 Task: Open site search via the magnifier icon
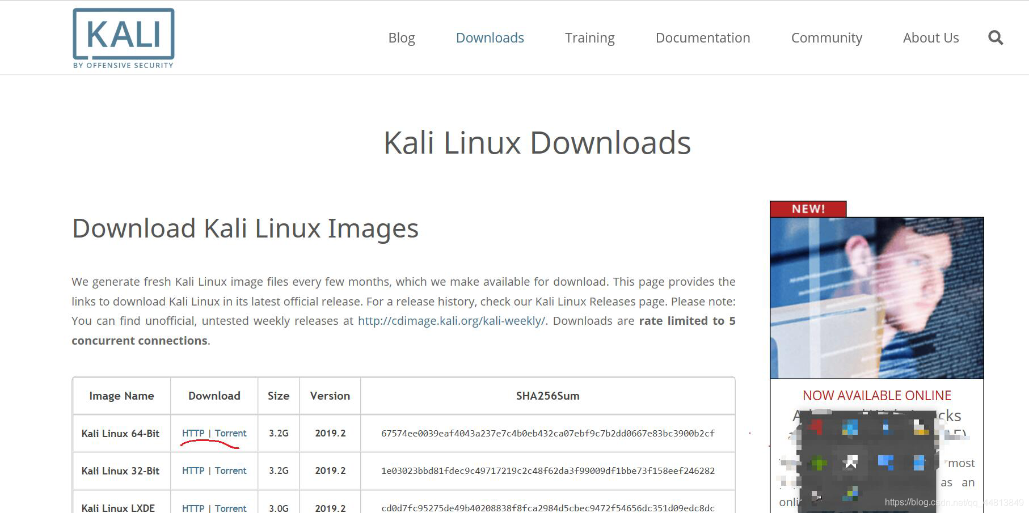click(996, 37)
